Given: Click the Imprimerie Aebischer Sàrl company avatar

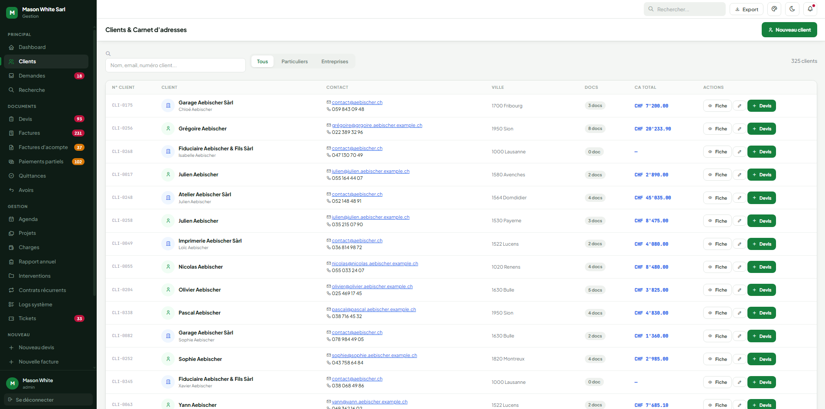Looking at the screenshot, I should pyautogui.click(x=168, y=244).
